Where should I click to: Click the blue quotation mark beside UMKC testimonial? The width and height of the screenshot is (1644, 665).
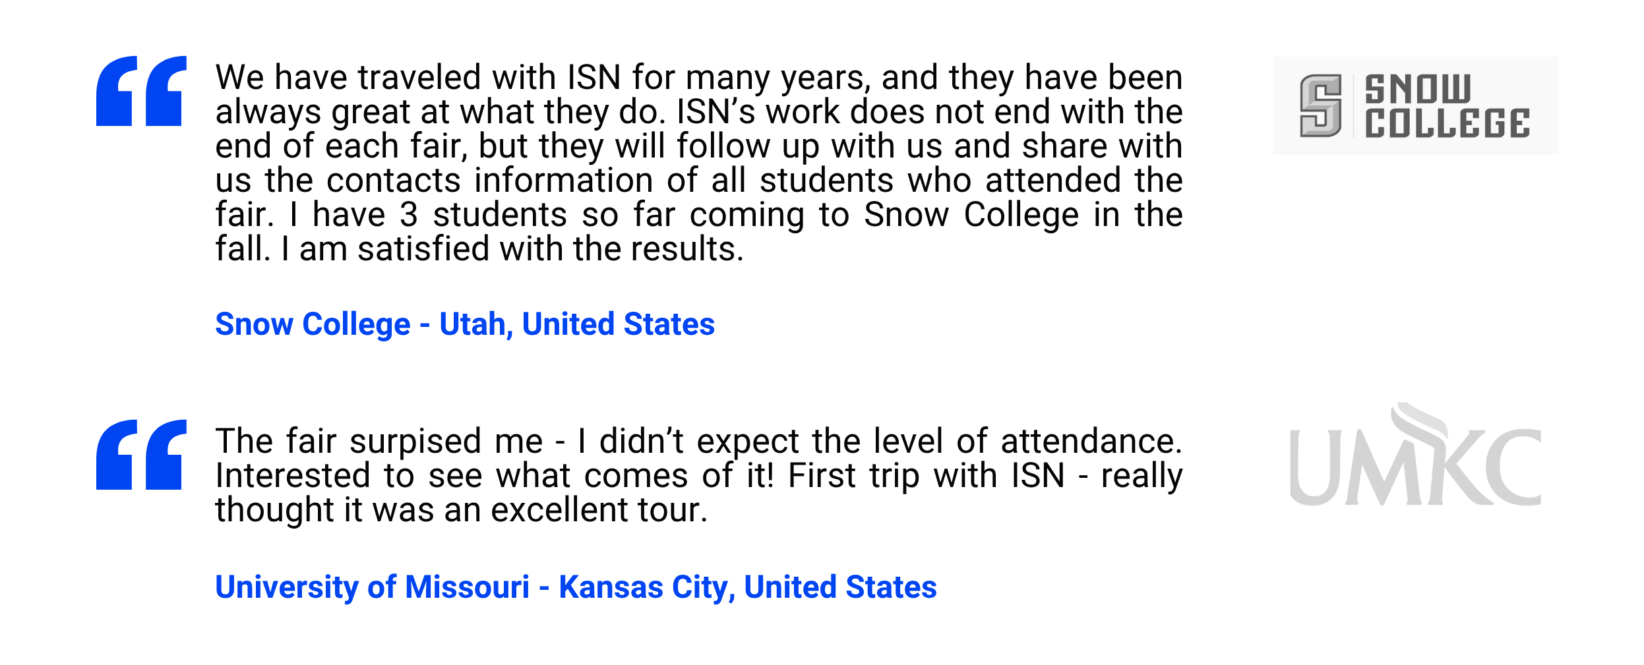141,455
